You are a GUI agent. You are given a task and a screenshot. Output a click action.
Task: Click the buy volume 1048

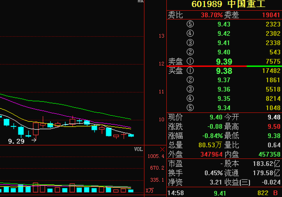[273, 108]
